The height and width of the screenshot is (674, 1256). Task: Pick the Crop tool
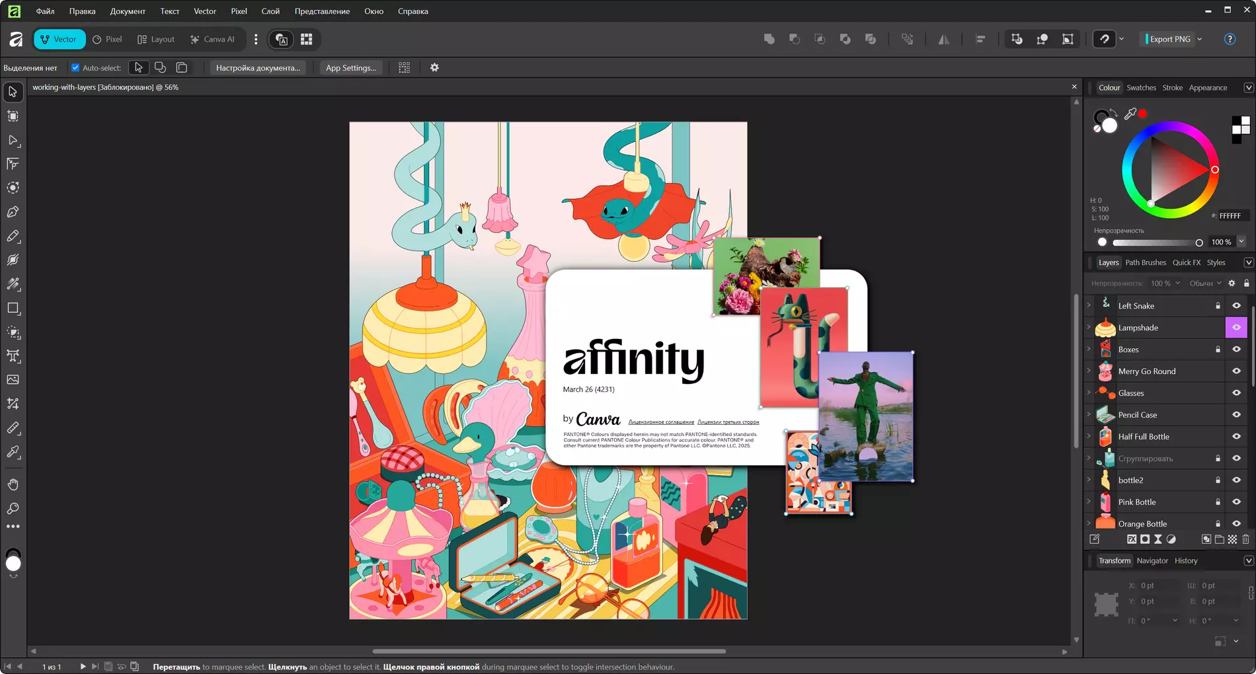pos(13,404)
